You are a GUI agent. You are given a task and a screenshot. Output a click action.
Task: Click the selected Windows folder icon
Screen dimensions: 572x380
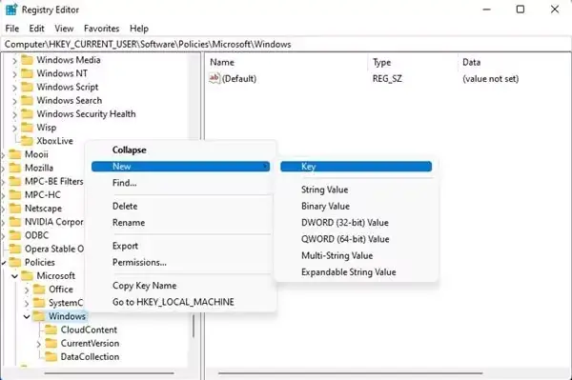point(39,316)
